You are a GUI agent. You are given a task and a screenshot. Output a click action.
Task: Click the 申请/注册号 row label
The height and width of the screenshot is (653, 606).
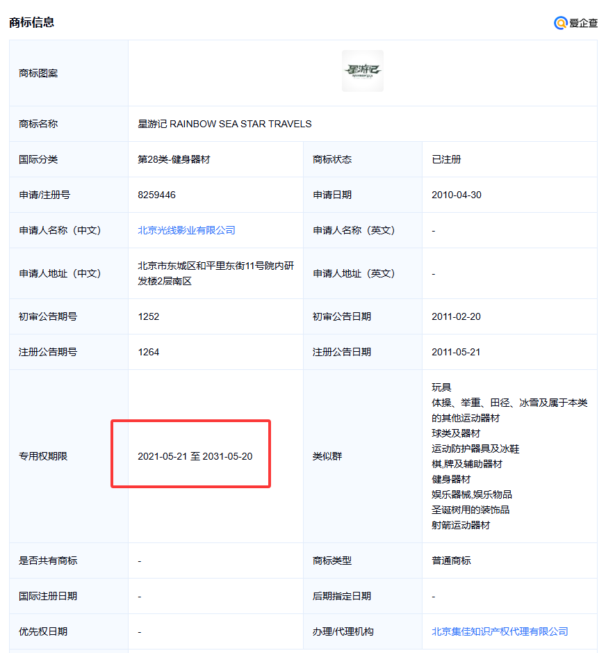click(x=44, y=195)
